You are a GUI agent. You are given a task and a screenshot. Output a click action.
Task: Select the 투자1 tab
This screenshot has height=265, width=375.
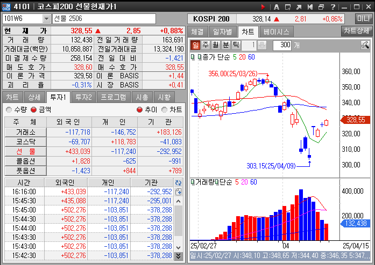coord(58,97)
